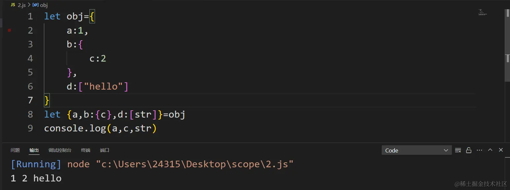This screenshot has width=510, height=190.
Task: Toggle the output scroll lock icon
Action: click(468, 150)
